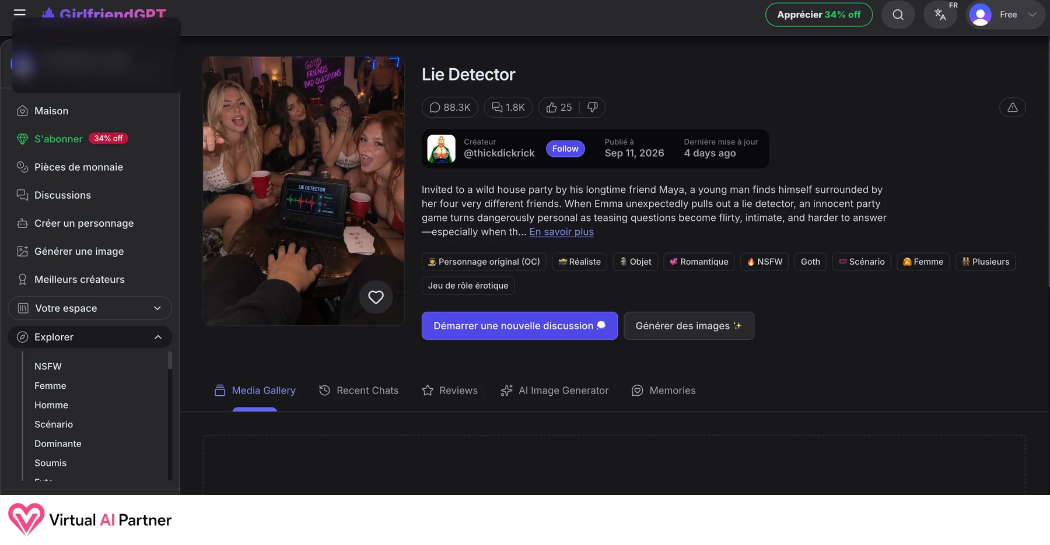The image size is (1050, 545).
Task: Click the search magnifier icon
Action: (898, 15)
